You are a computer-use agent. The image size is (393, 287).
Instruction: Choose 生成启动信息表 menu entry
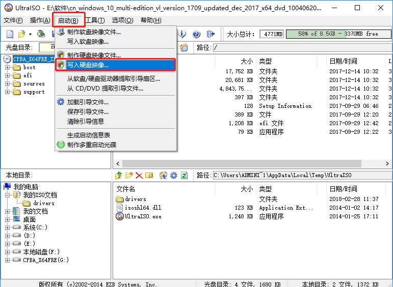tap(116, 135)
